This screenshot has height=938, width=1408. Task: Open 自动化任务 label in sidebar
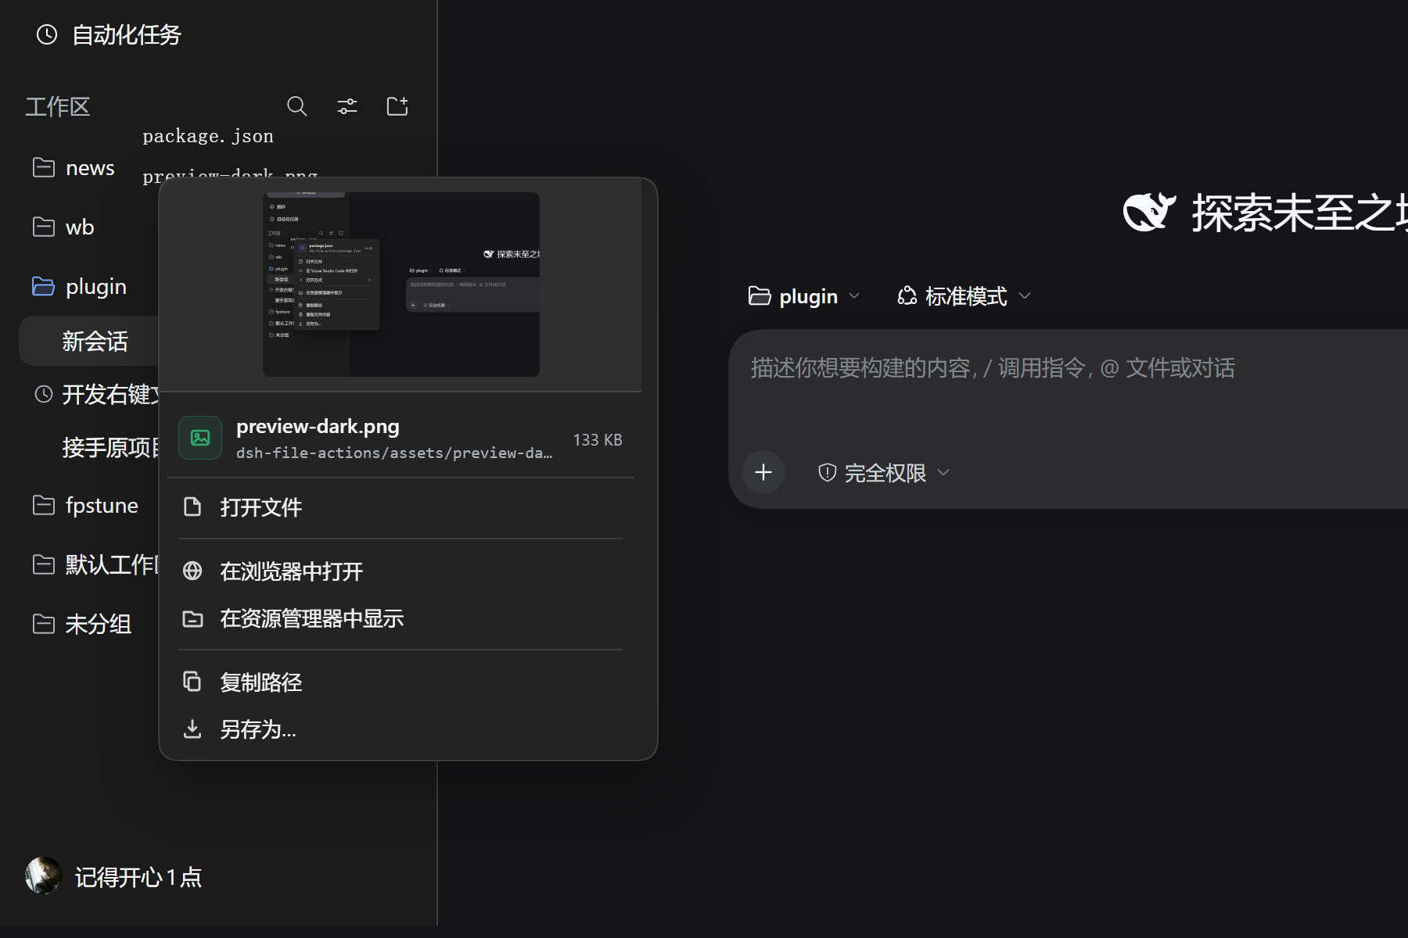[x=127, y=34]
